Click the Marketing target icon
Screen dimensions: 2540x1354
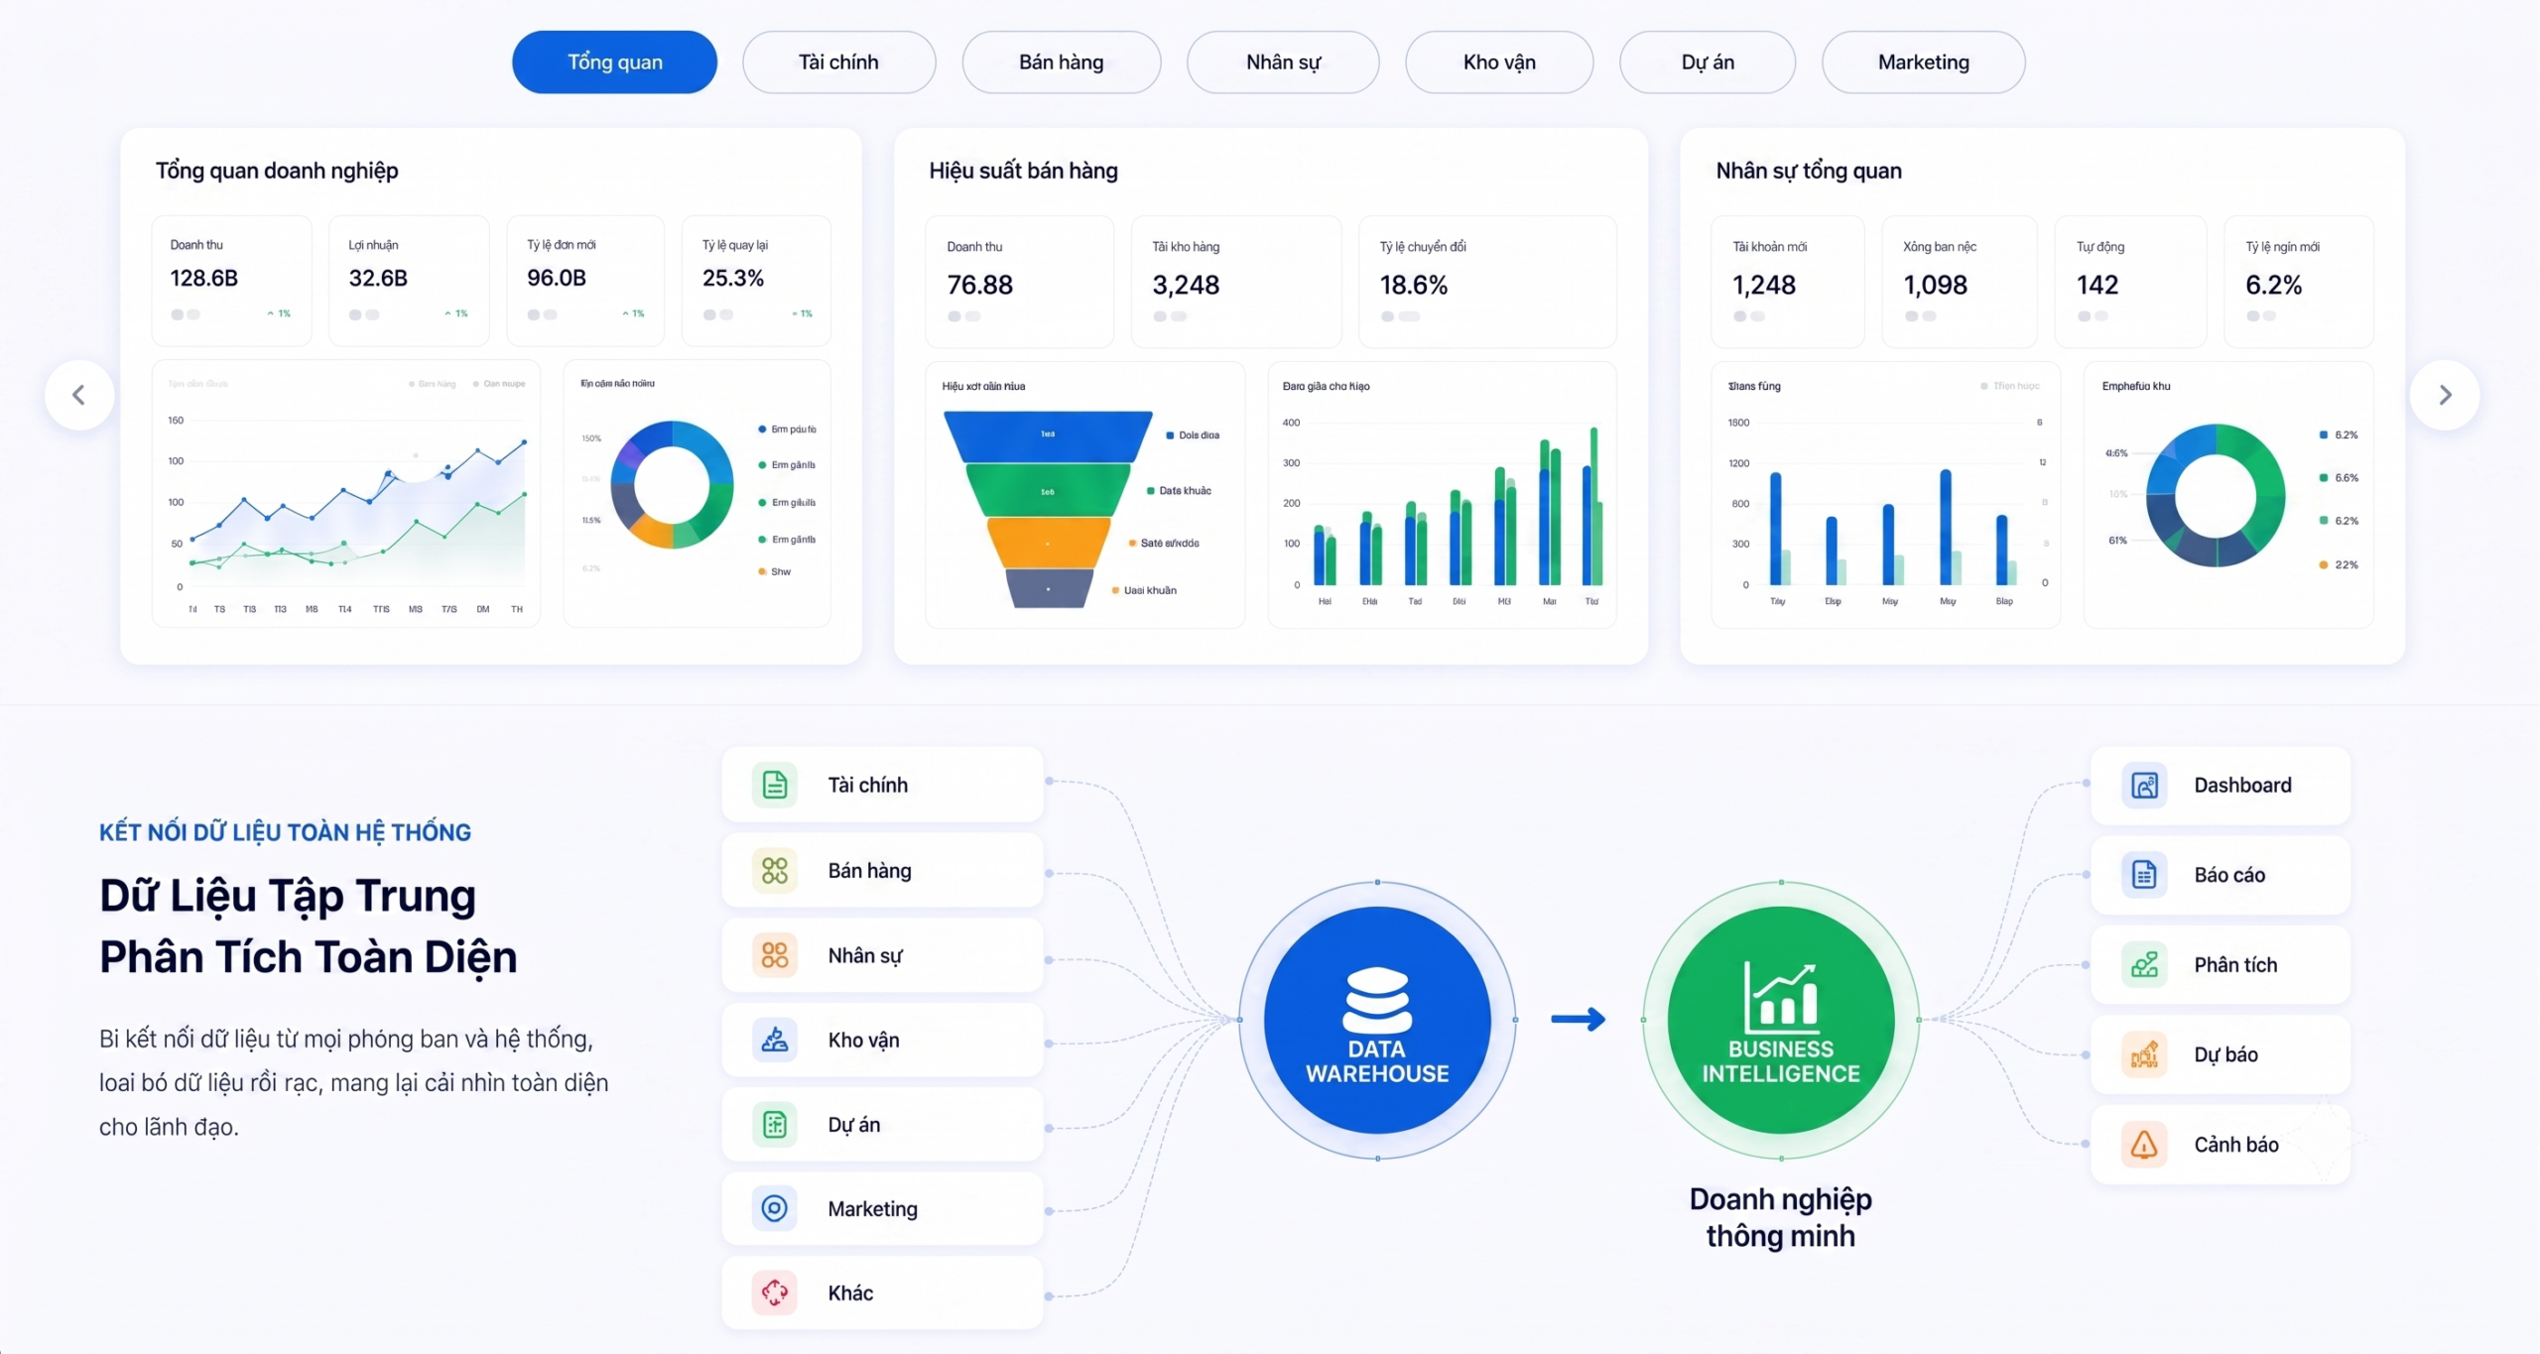[775, 1208]
